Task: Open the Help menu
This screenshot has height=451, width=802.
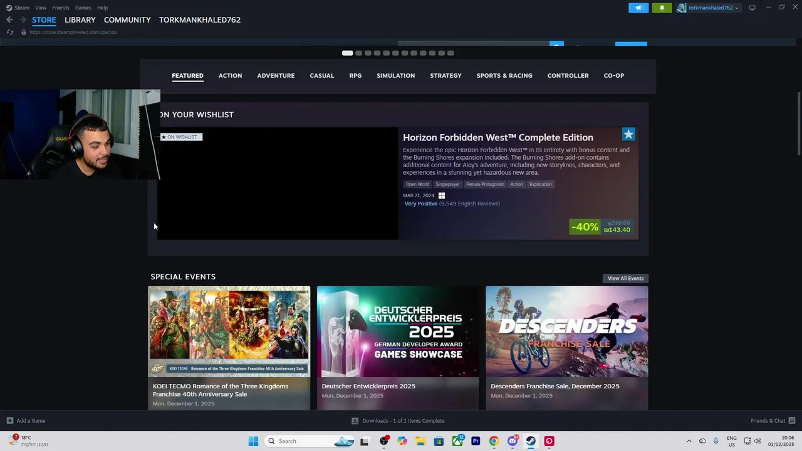Action: coord(102,8)
